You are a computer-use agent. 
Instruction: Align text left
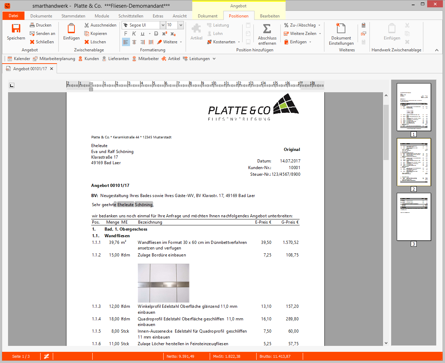click(126, 42)
